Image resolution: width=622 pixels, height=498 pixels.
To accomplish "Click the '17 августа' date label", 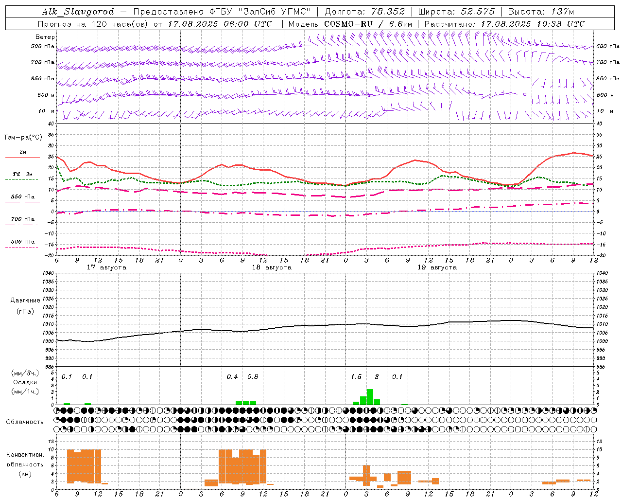I will [106, 267].
